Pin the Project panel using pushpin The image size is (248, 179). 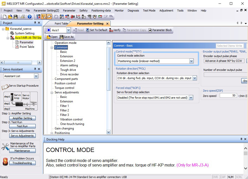pyautogui.click(x=35, y=23)
